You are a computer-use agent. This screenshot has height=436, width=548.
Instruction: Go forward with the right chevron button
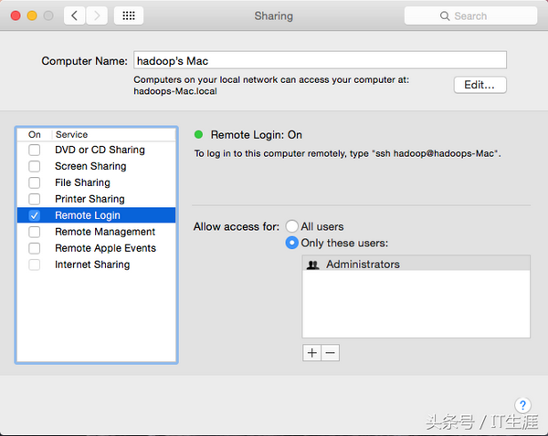coord(97,16)
